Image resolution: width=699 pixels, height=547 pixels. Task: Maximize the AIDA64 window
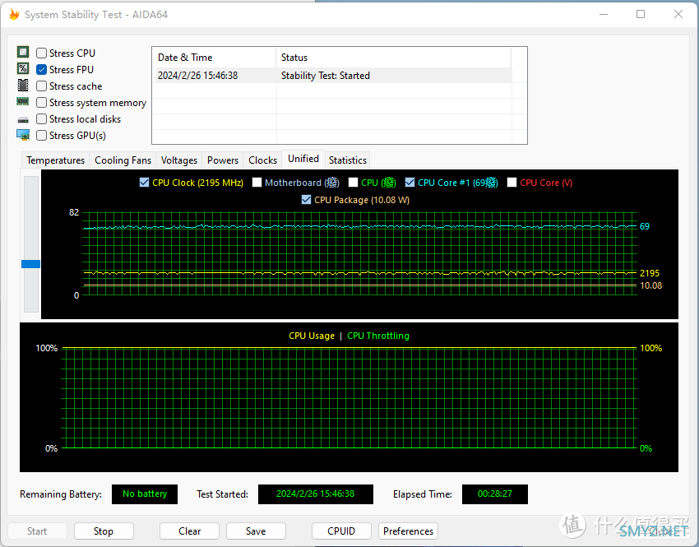(641, 14)
